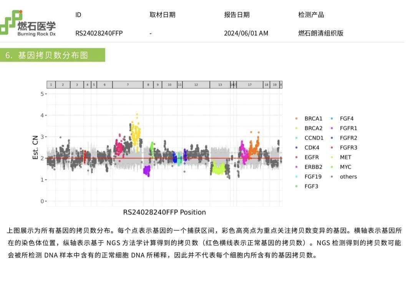Toggle visibility of MYC data points
Image resolution: width=415 pixels, height=282 pixels.
point(332,167)
